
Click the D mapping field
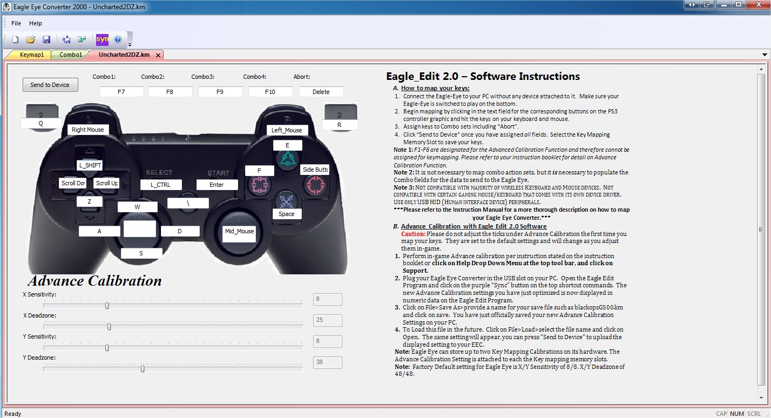(180, 231)
